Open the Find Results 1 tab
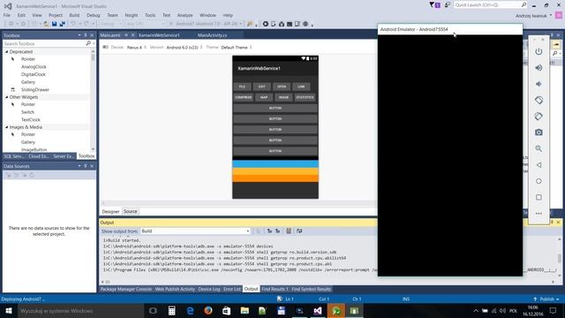565x318 pixels. pos(275,289)
